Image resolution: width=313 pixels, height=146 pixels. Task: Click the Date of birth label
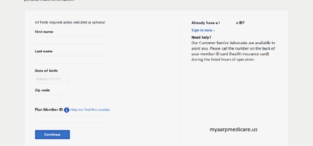46,71
